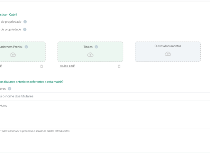The image size is (210, 153).
Task: Click upload cloud icon in Outros documentos
Action: tap(168, 54)
